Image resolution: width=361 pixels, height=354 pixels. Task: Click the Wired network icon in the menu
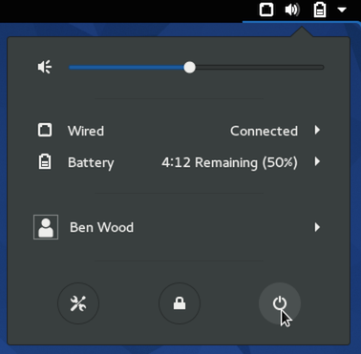45,130
